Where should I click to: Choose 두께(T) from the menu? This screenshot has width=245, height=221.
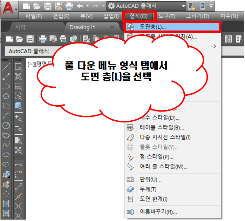click(172, 189)
